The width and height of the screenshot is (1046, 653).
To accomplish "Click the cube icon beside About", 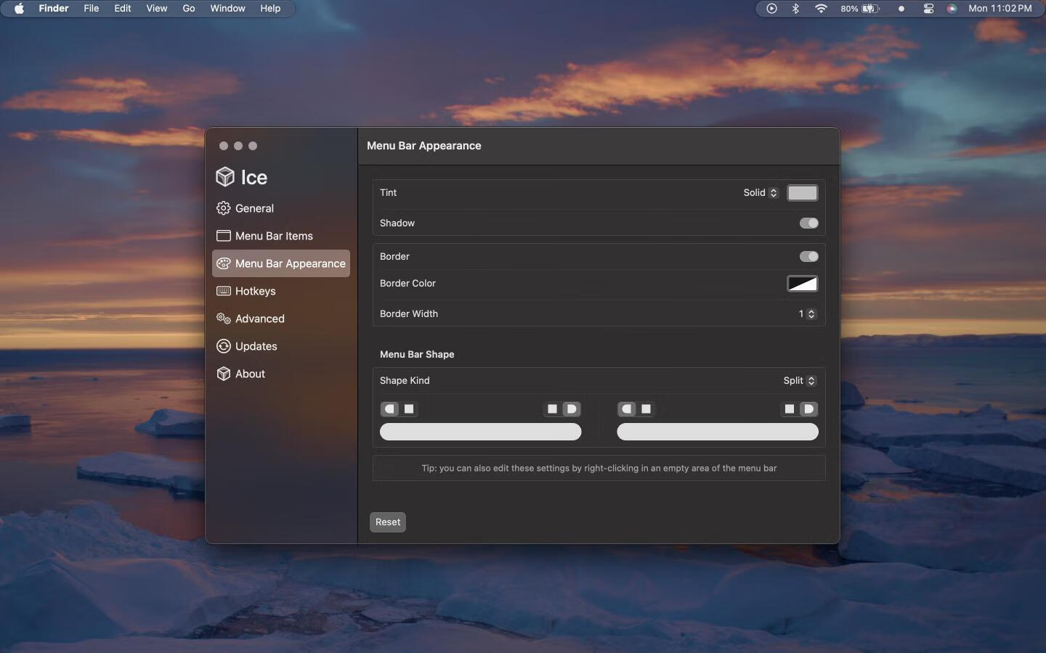I will point(224,374).
